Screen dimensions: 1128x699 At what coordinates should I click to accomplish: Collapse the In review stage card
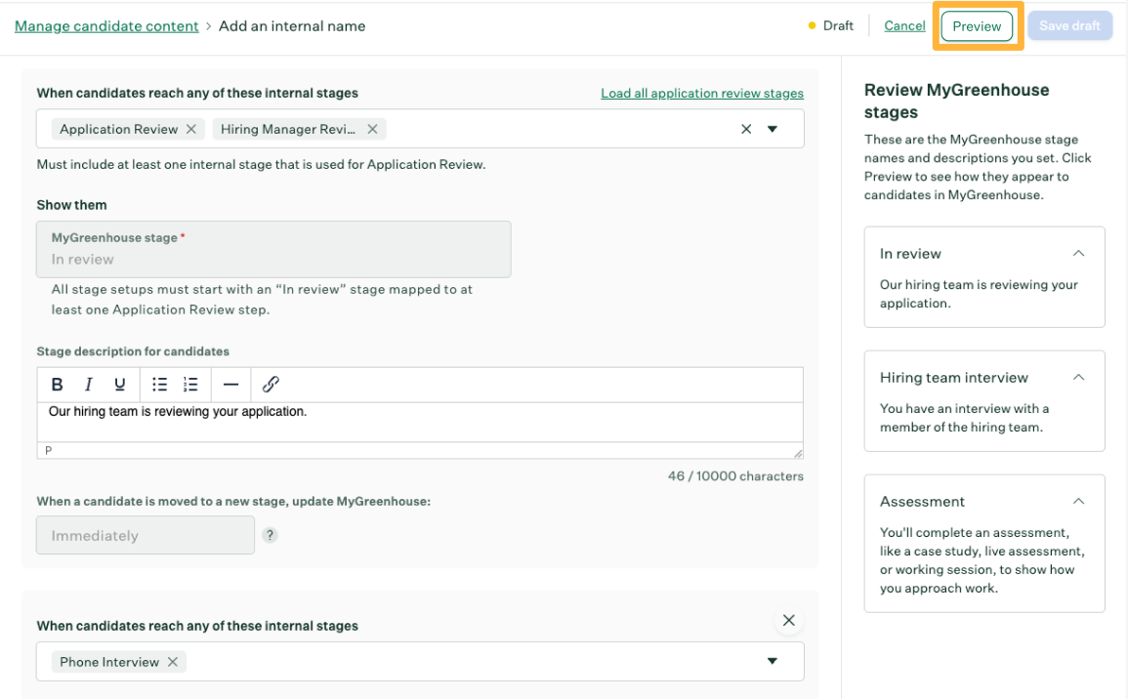[1078, 253]
